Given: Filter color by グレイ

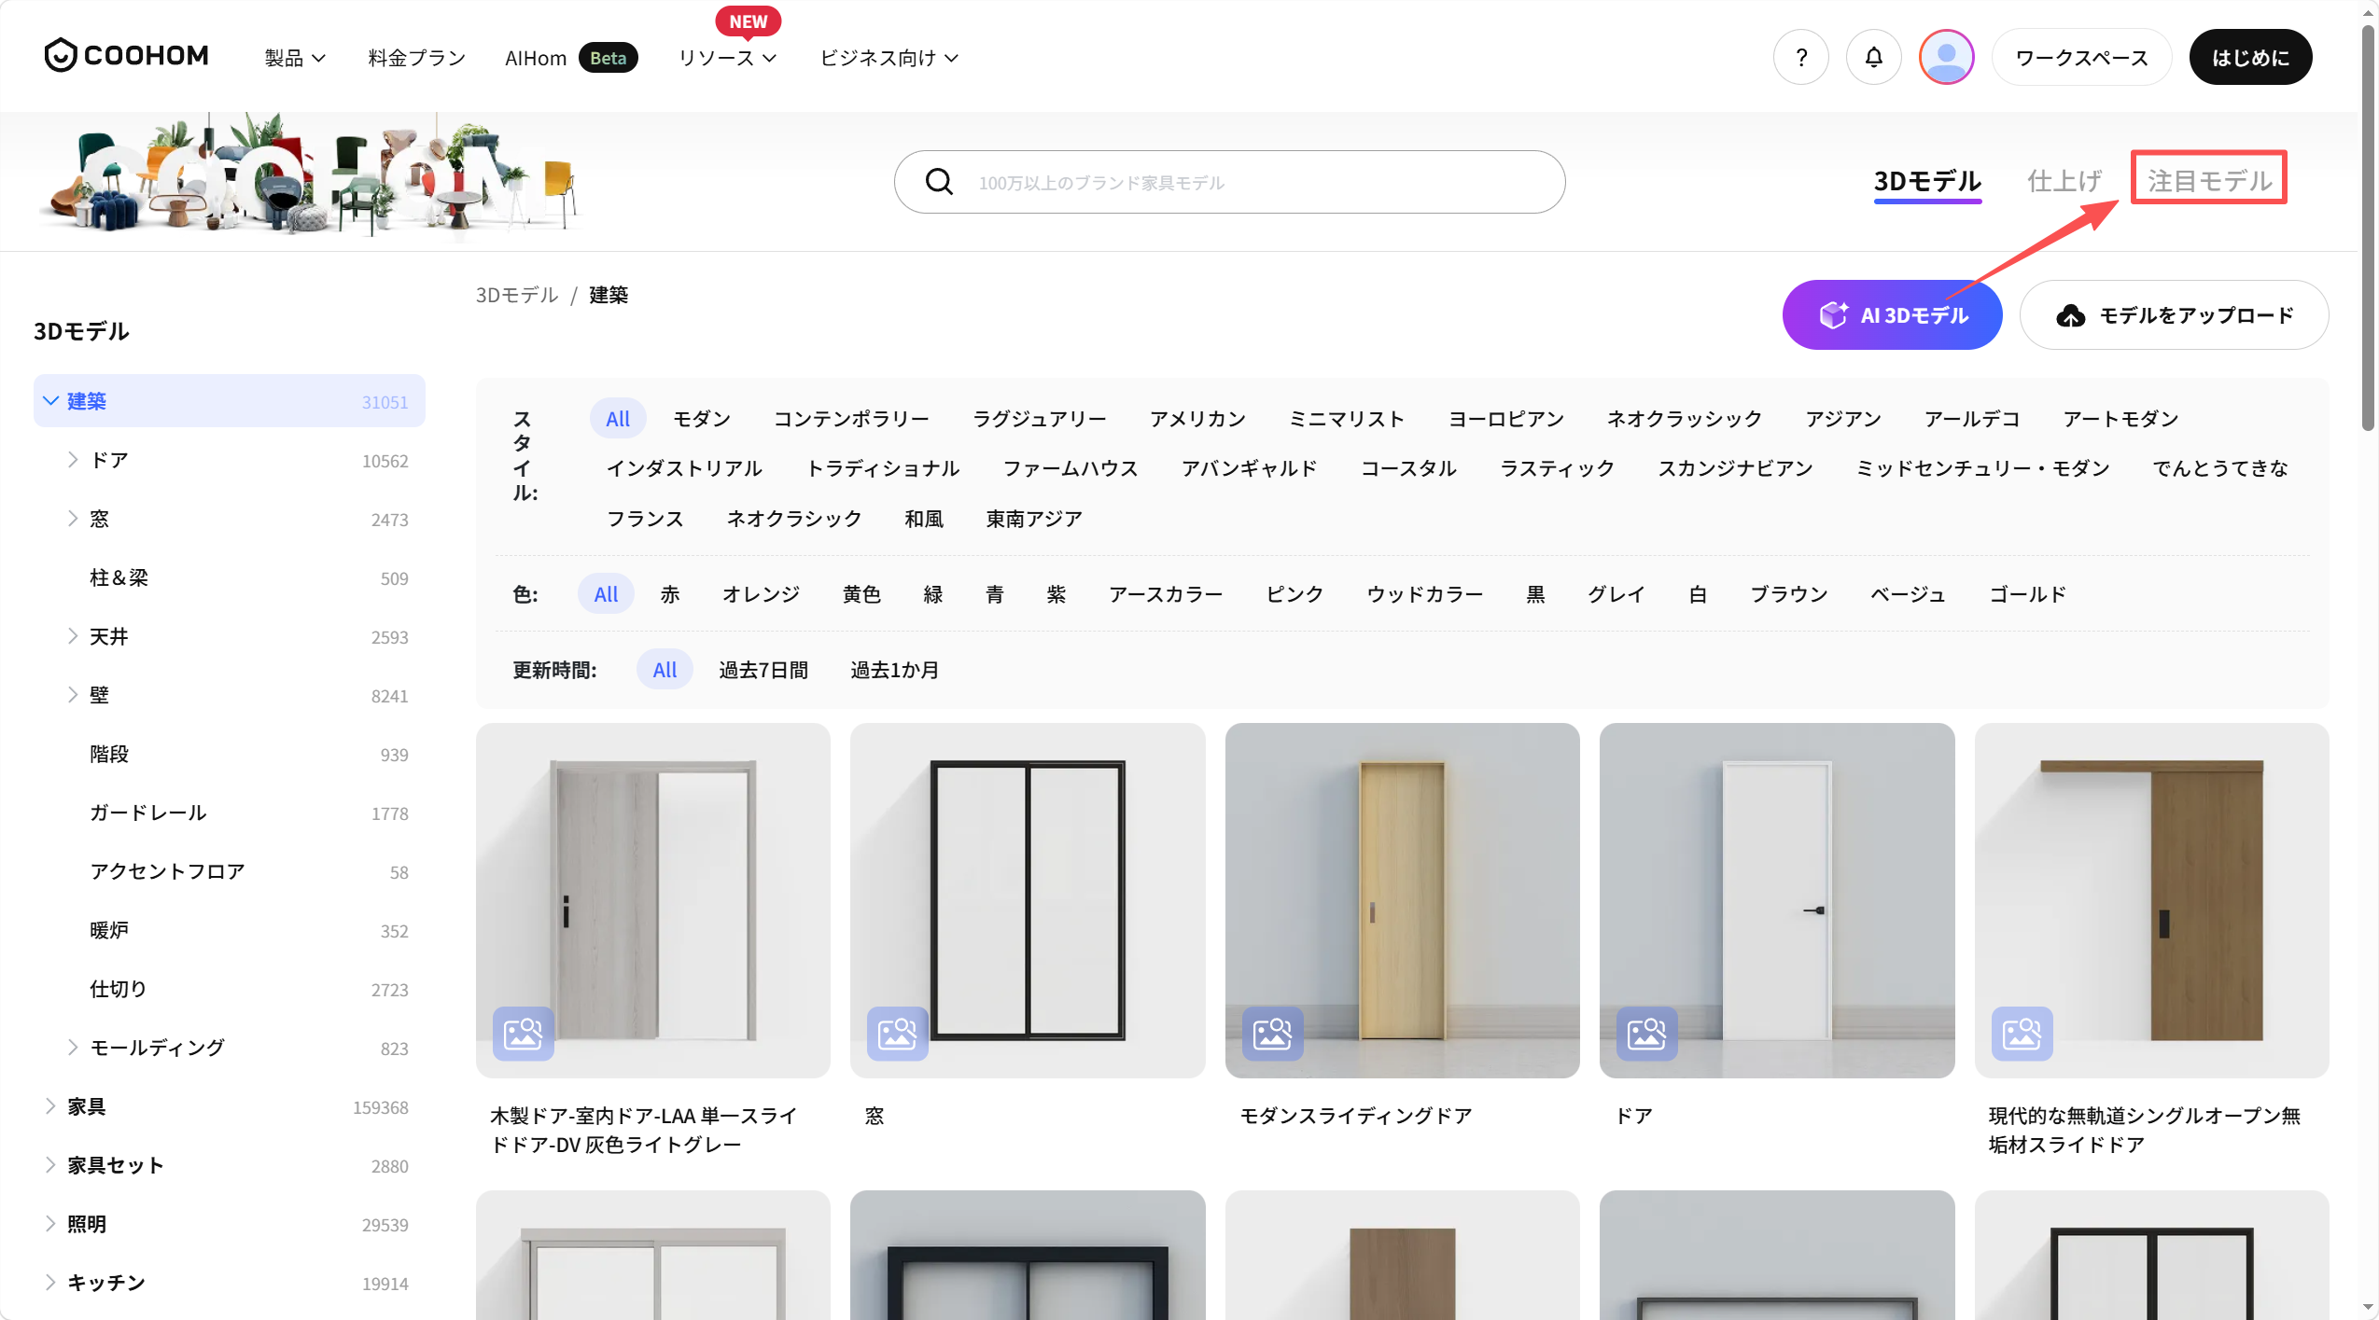Looking at the screenshot, I should pyautogui.click(x=1616, y=594).
